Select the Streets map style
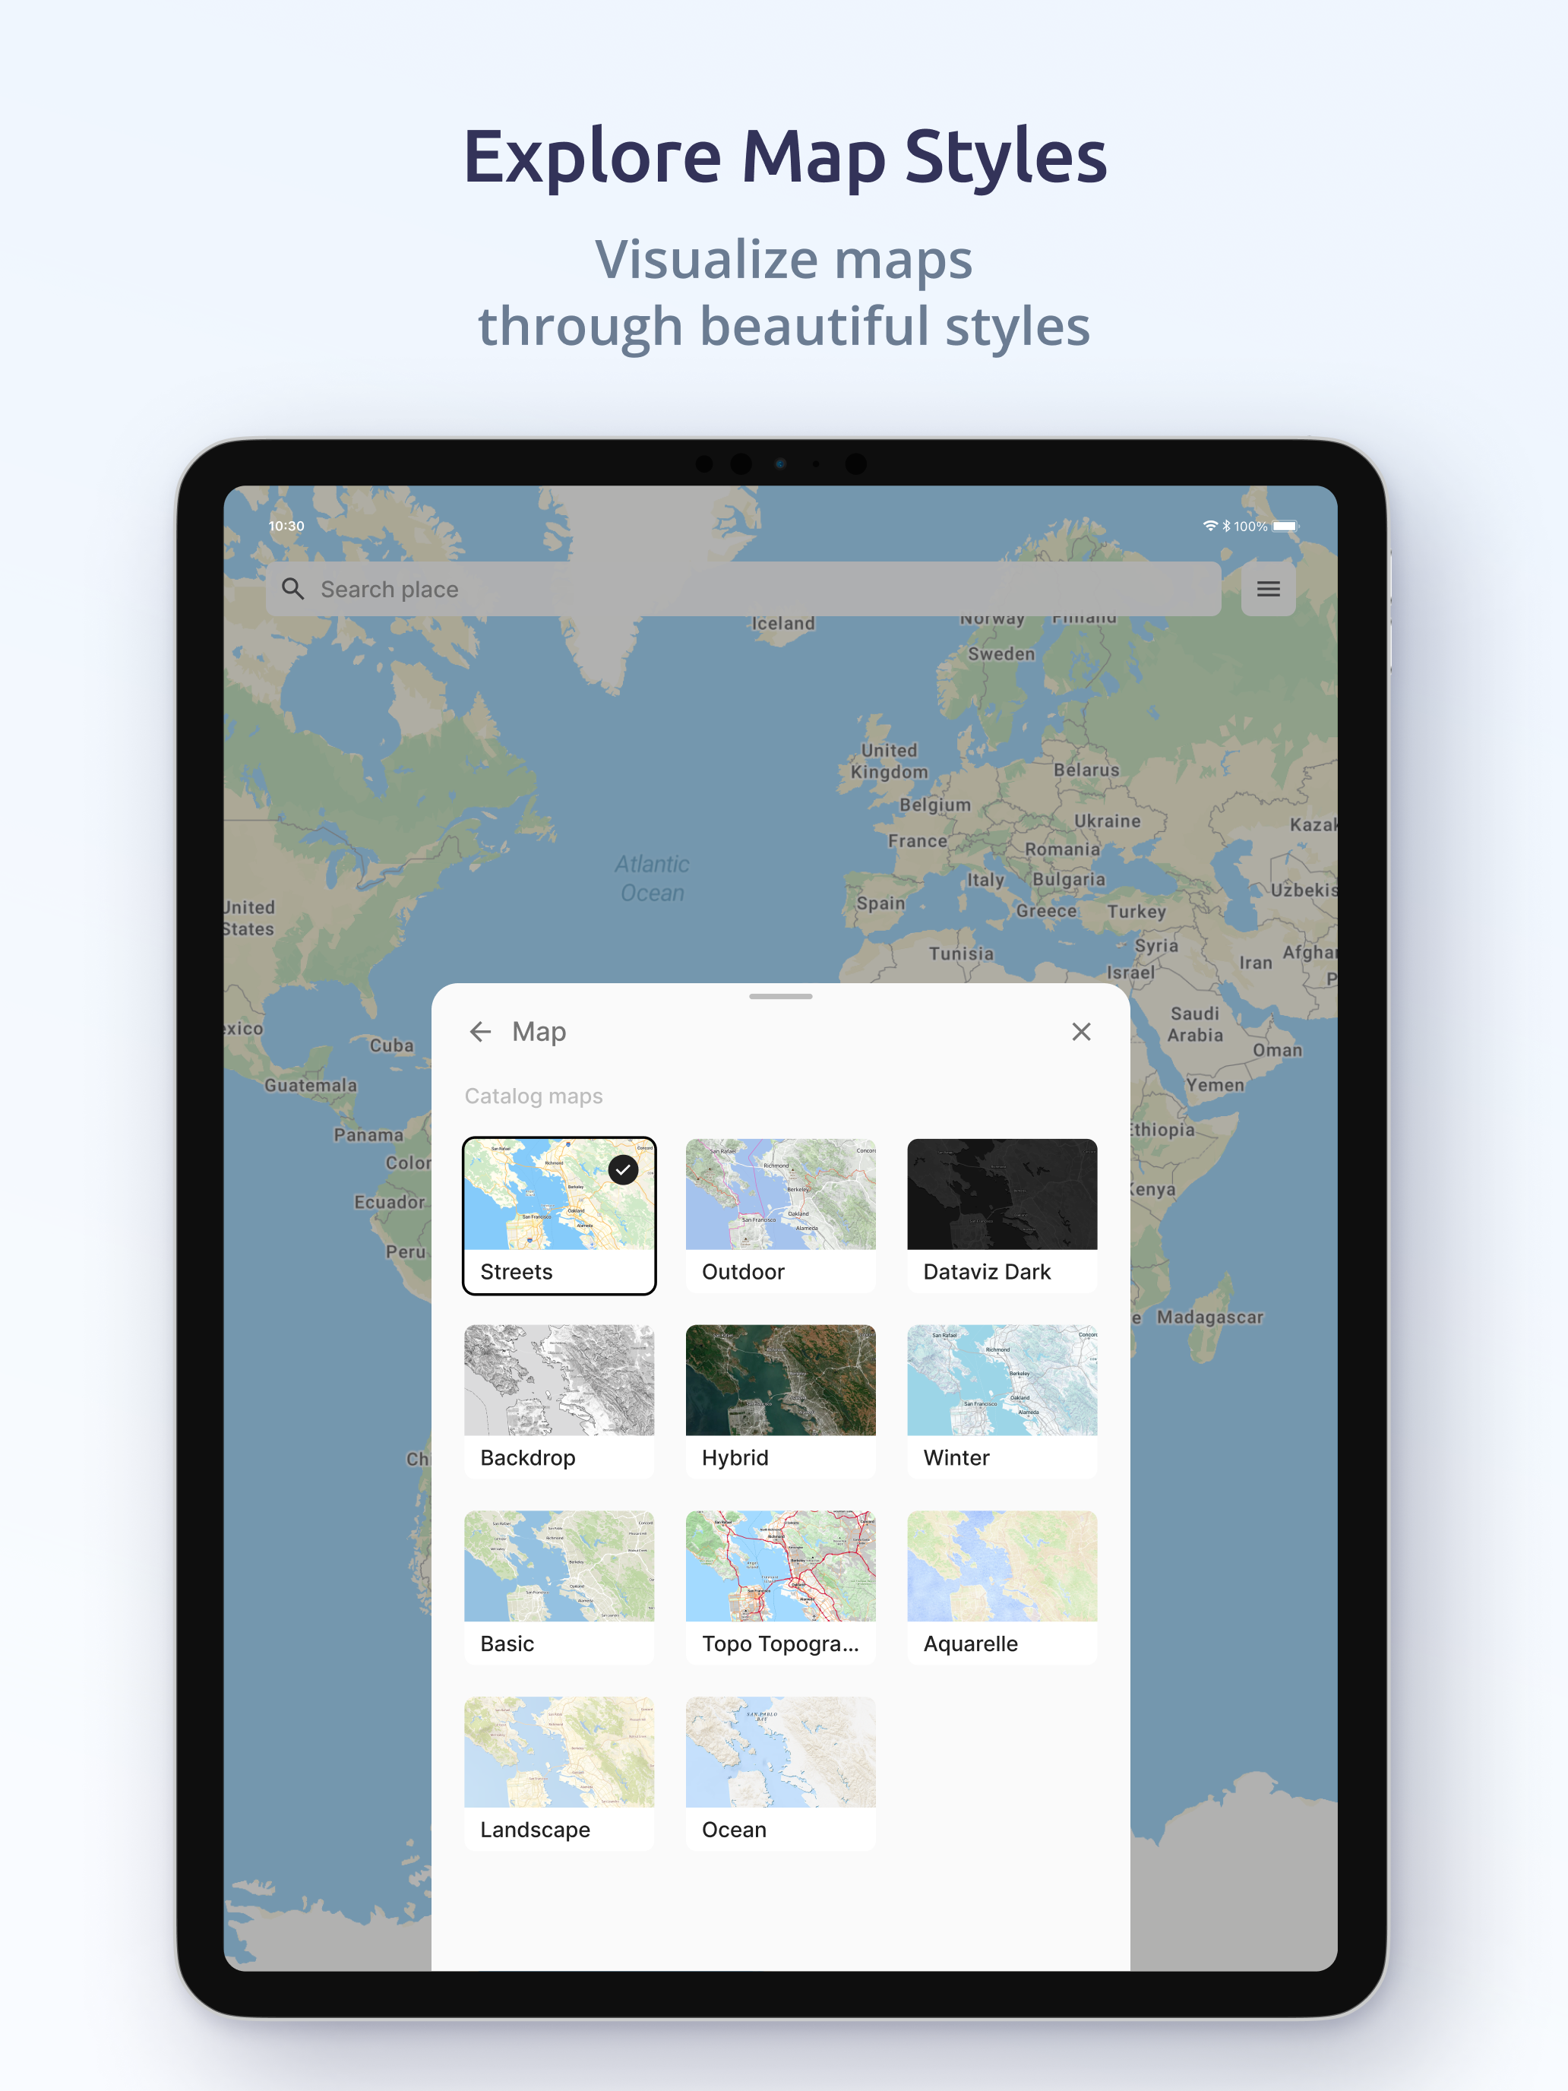The width and height of the screenshot is (1568, 2091). click(x=560, y=1216)
